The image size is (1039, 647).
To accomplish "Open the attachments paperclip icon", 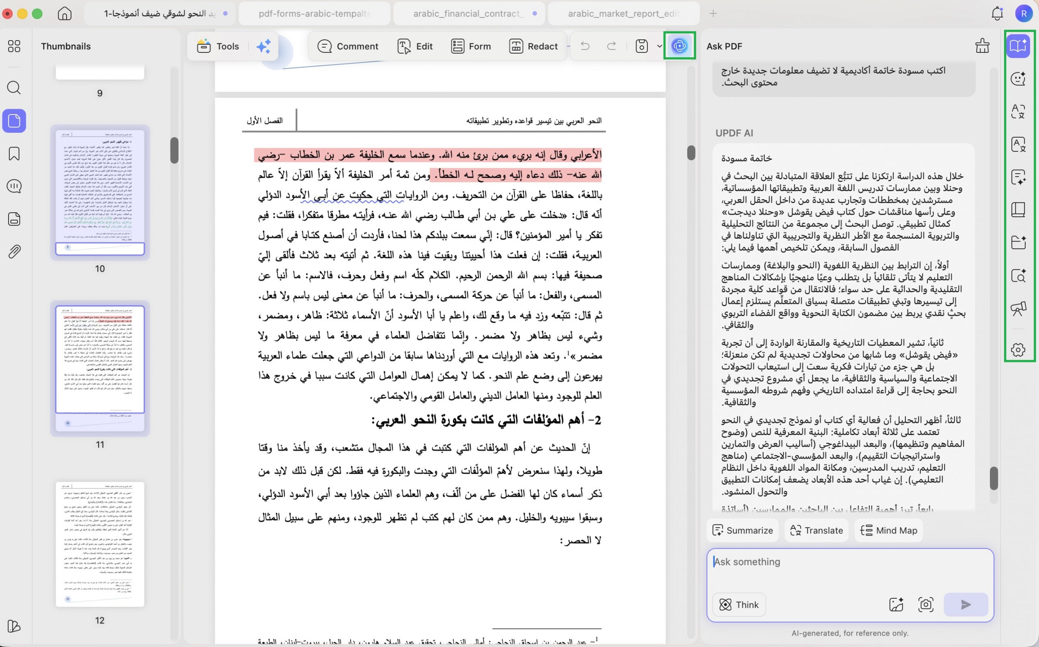I will (14, 252).
